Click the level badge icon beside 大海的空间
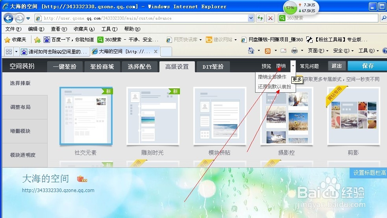Screen dimensions: 387x218 tap(82, 179)
